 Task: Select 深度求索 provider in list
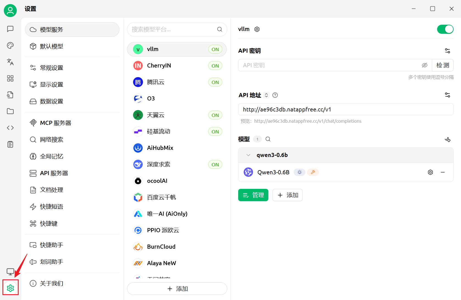pyautogui.click(x=177, y=164)
